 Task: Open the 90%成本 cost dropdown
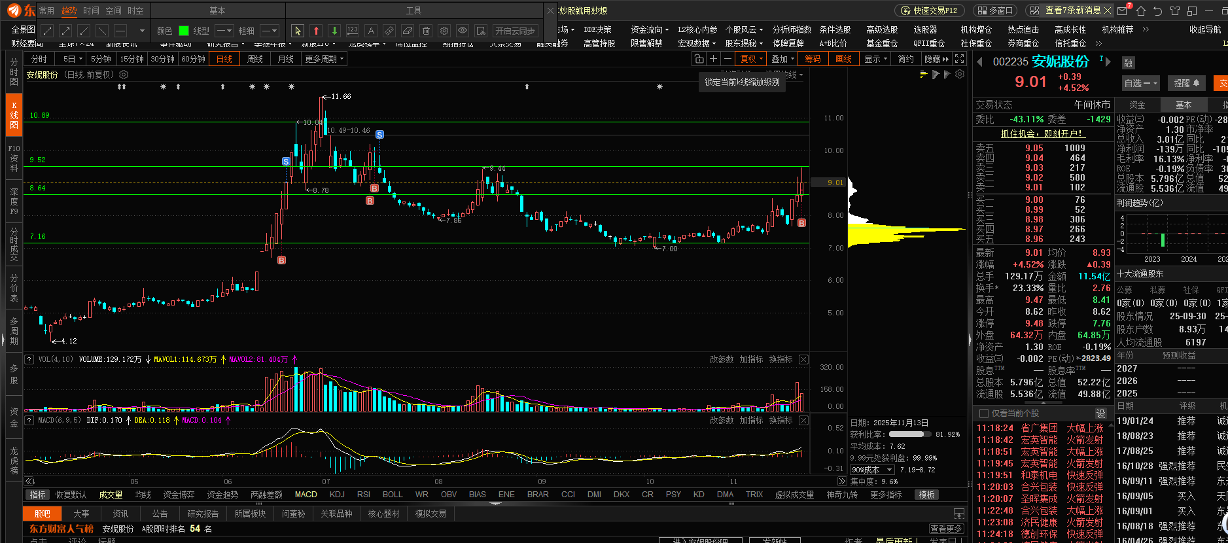pyautogui.click(x=871, y=470)
